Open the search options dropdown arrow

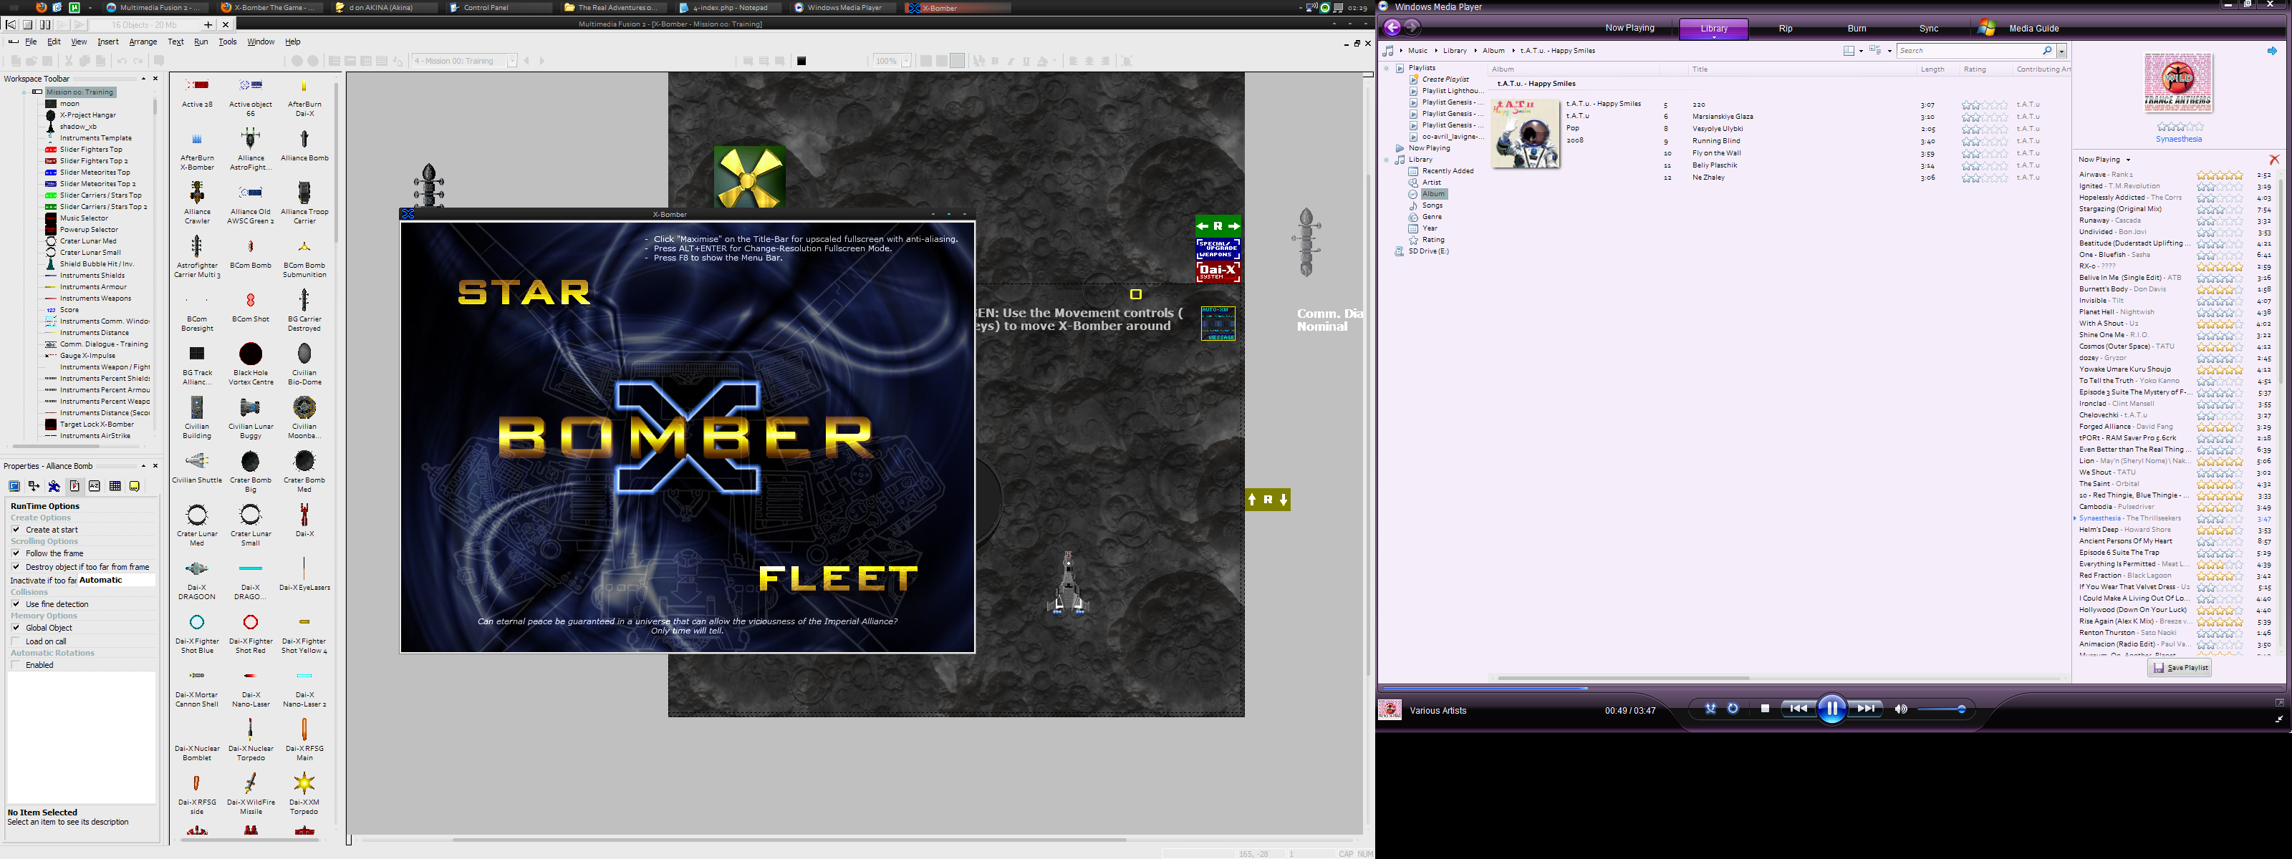2061,51
